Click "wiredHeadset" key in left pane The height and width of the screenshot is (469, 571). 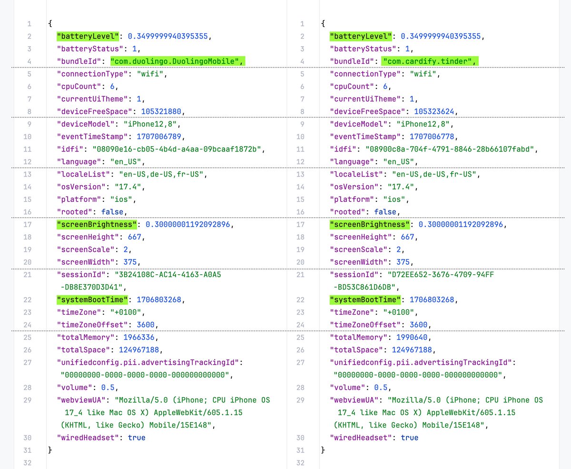[x=88, y=438]
